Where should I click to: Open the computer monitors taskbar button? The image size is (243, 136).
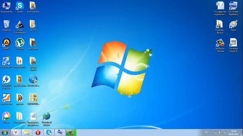point(60,133)
